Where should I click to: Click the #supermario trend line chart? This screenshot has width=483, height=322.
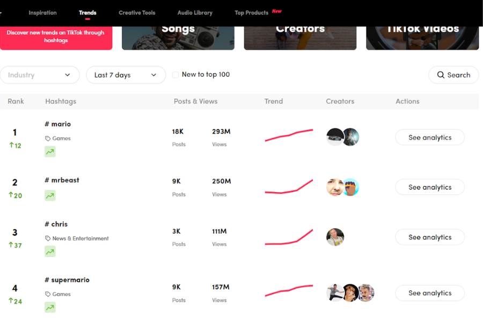289,291
